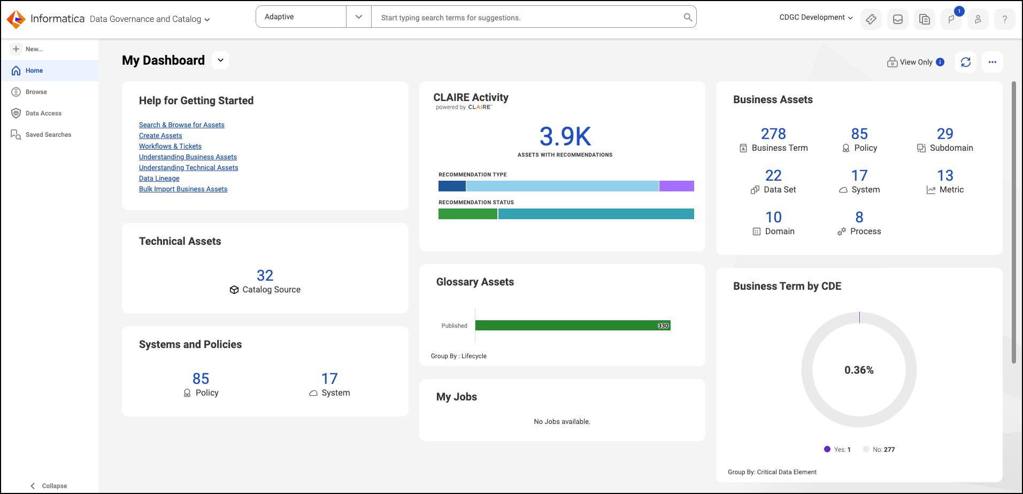Click the purple recommendation type segment
The height and width of the screenshot is (494, 1023).
click(x=676, y=186)
